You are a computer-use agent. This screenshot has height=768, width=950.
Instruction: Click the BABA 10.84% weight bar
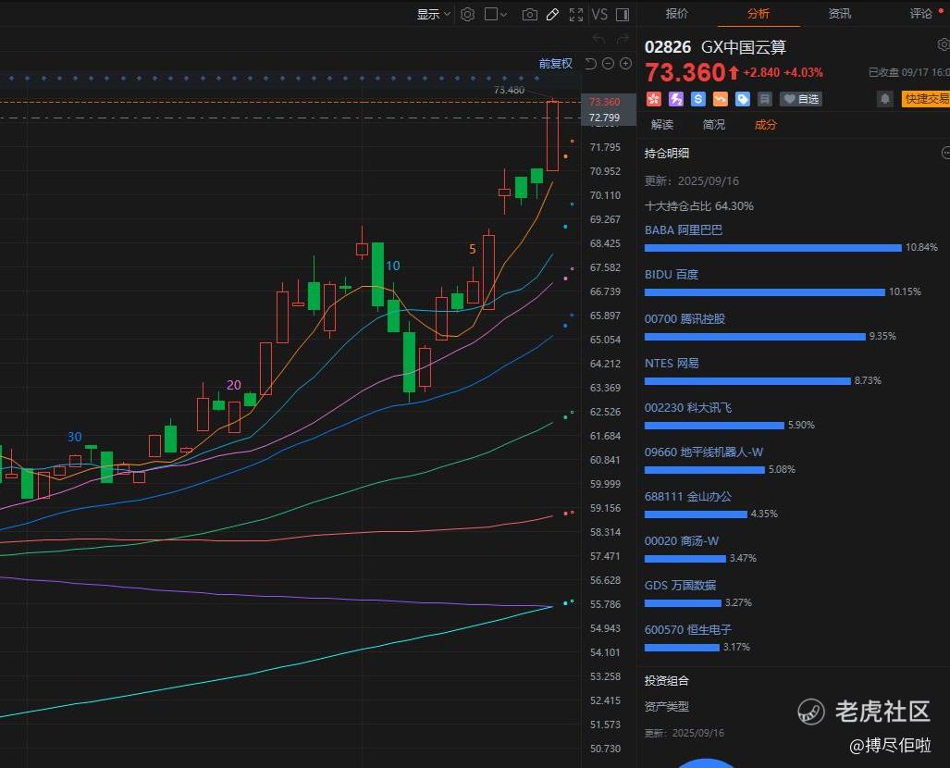(x=773, y=248)
